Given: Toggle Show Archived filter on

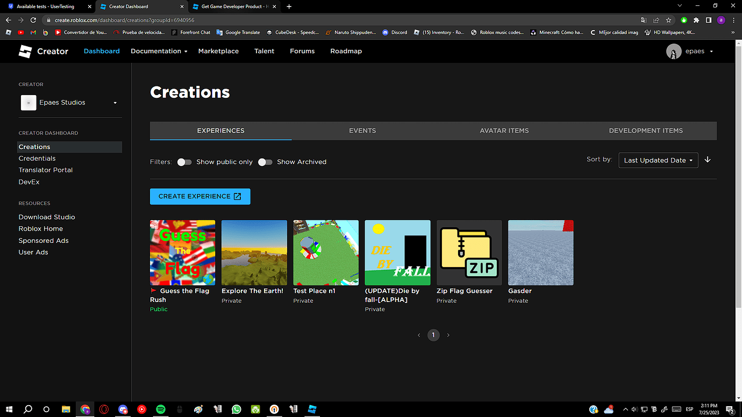Looking at the screenshot, I should point(265,162).
